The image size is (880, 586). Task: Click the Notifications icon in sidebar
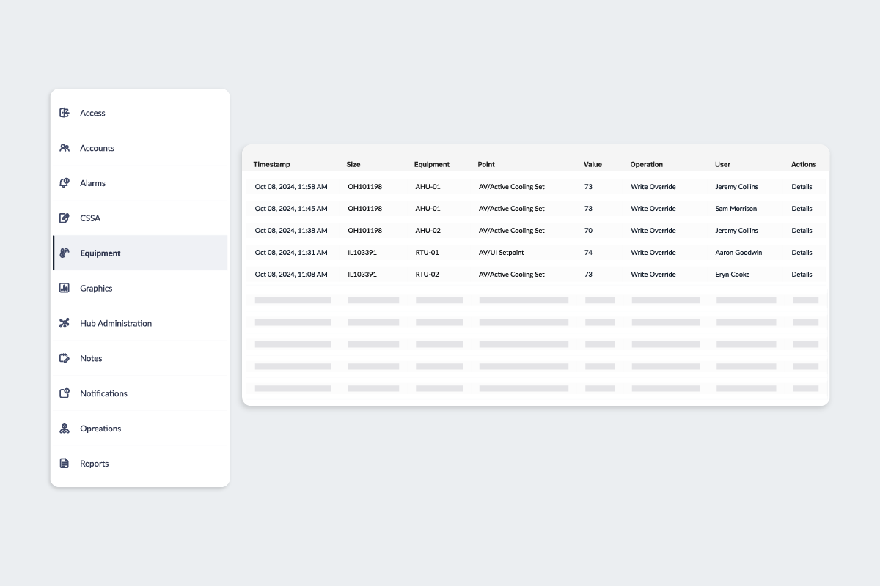click(x=65, y=394)
